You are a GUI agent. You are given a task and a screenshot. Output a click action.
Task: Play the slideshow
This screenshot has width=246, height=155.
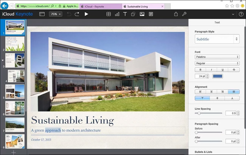click(86, 14)
